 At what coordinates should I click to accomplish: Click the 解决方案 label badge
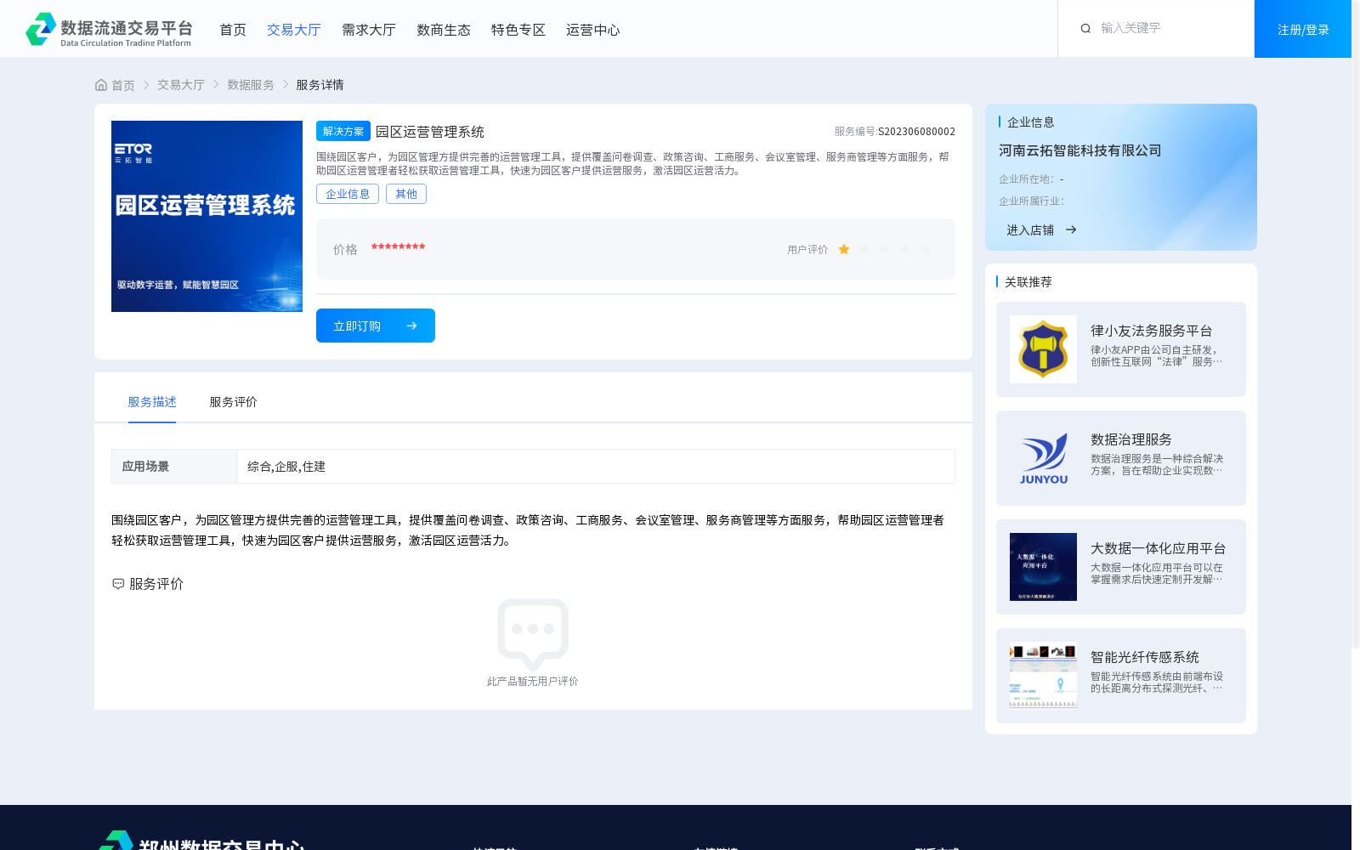coord(343,131)
